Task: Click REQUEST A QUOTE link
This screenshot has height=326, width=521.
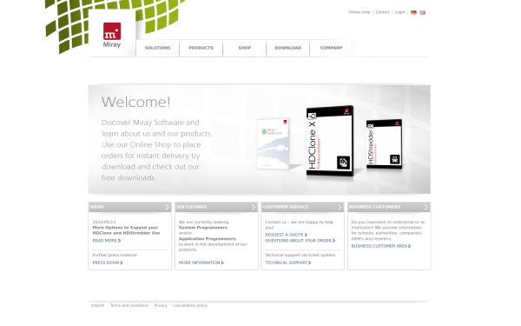Action: (286, 235)
